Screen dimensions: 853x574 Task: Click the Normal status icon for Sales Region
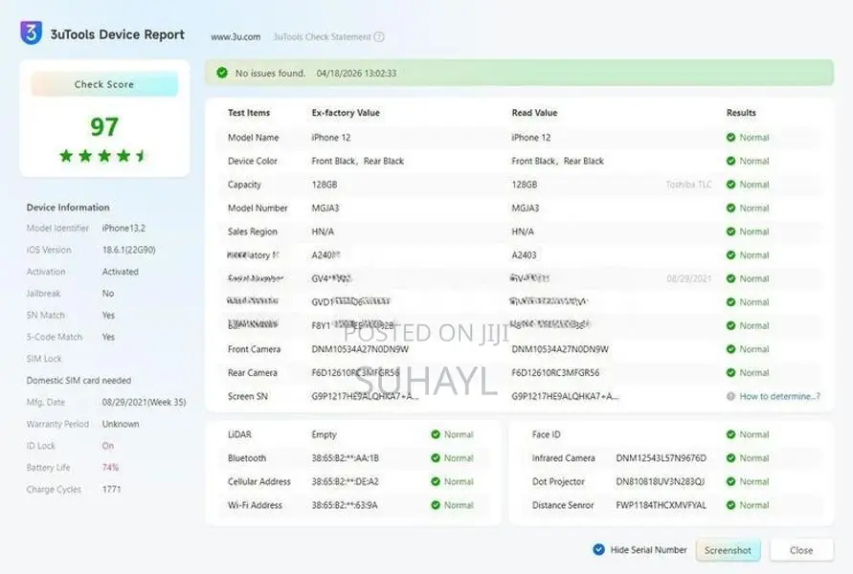pos(730,232)
